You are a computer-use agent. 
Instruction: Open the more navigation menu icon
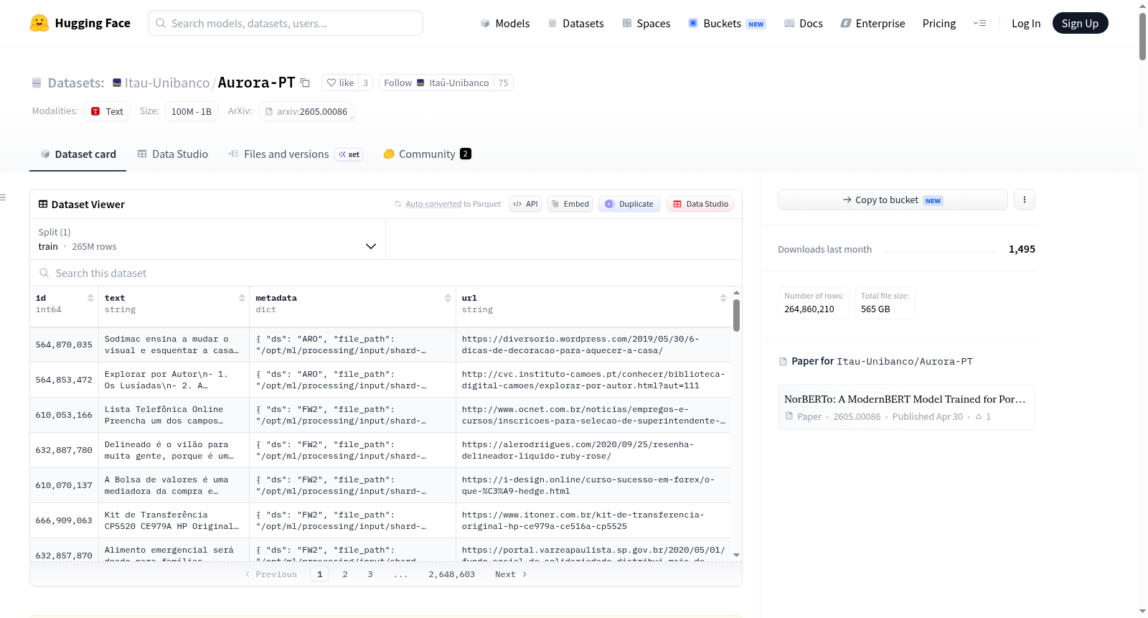[979, 23]
